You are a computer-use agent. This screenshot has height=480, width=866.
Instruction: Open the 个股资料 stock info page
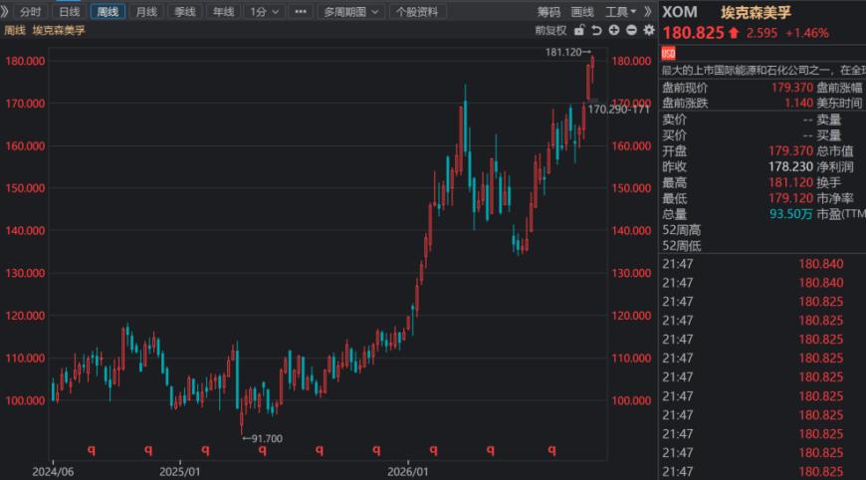coord(417,12)
